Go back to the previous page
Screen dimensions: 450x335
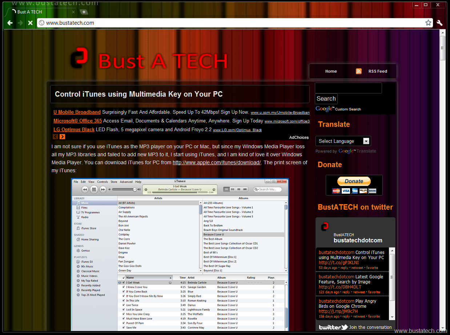[10, 23]
